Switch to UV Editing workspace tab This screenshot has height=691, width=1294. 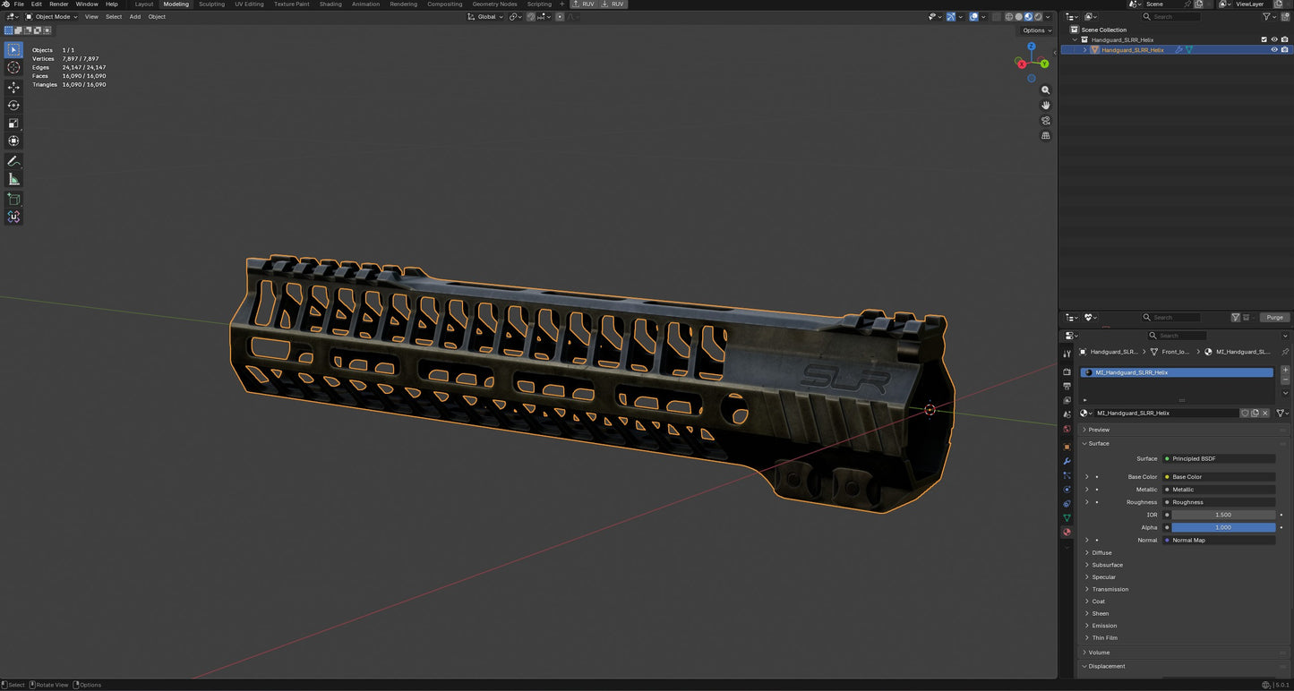[249, 4]
